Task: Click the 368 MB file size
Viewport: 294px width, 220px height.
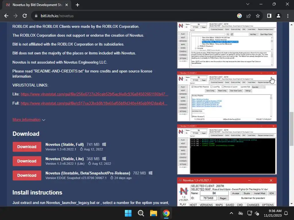Action: [x=93, y=159]
